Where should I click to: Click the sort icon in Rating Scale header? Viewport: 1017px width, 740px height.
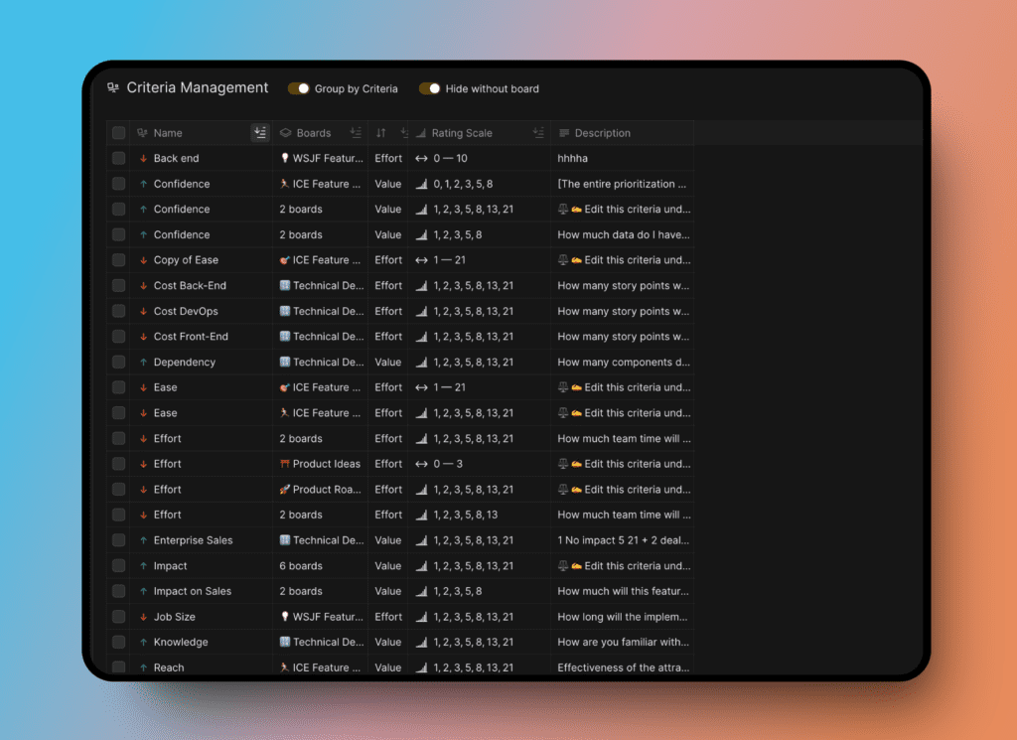538,133
